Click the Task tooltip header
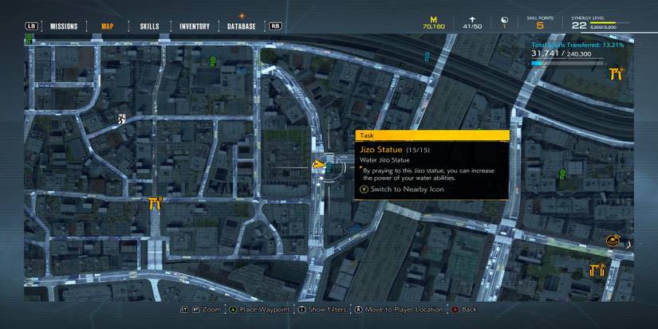 [432, 135]
